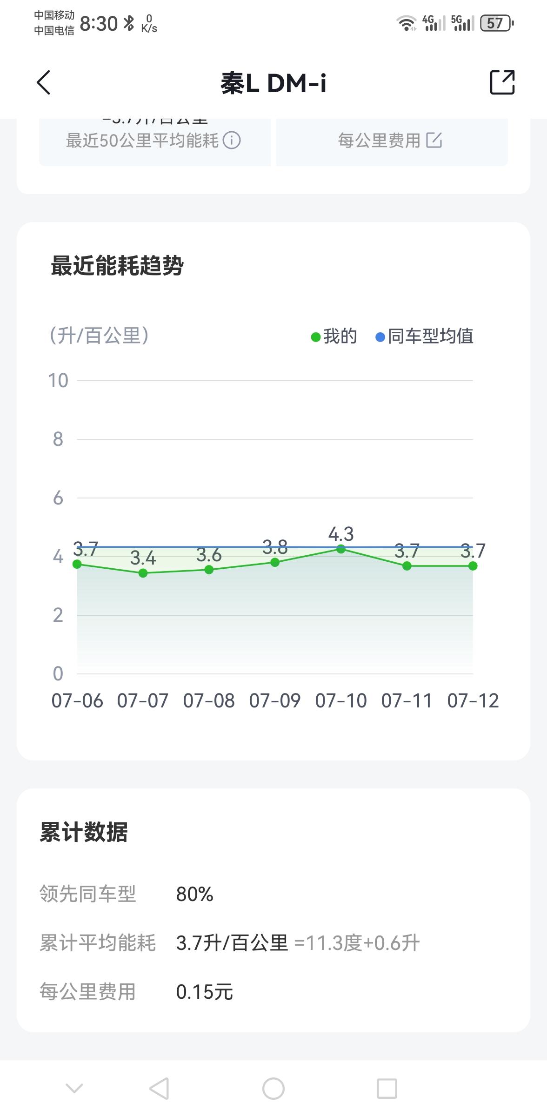The image size is (547, 1117).
Task: Select the 07-07 data point at 3.4
Action: click(x=143, y=573)
